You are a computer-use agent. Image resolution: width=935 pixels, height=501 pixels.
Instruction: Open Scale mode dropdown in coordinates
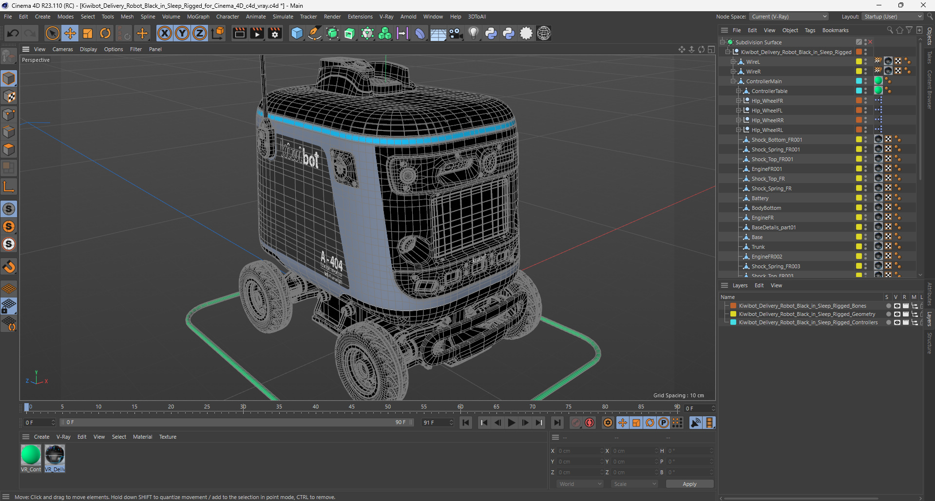point(634,484)
